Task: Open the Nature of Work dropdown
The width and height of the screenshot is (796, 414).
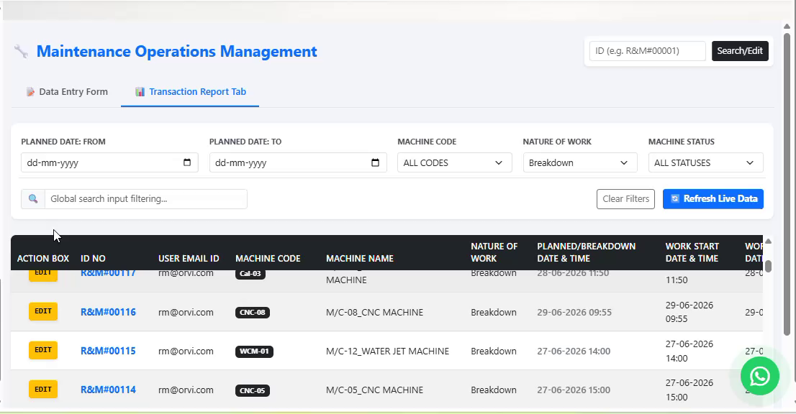Action: (x=580, y=162)
